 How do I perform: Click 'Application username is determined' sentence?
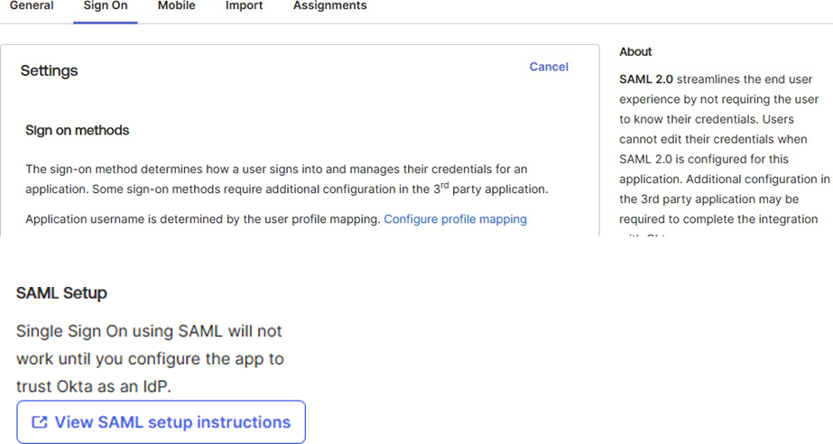[201, 218]
